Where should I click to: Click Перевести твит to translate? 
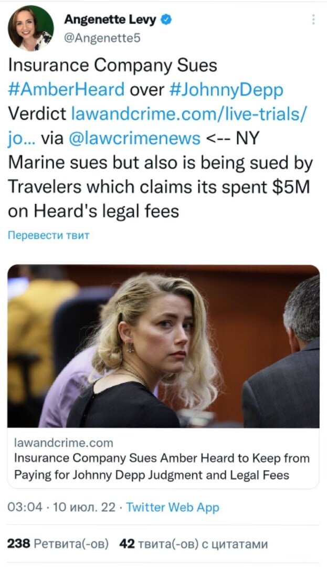[48, 235]
